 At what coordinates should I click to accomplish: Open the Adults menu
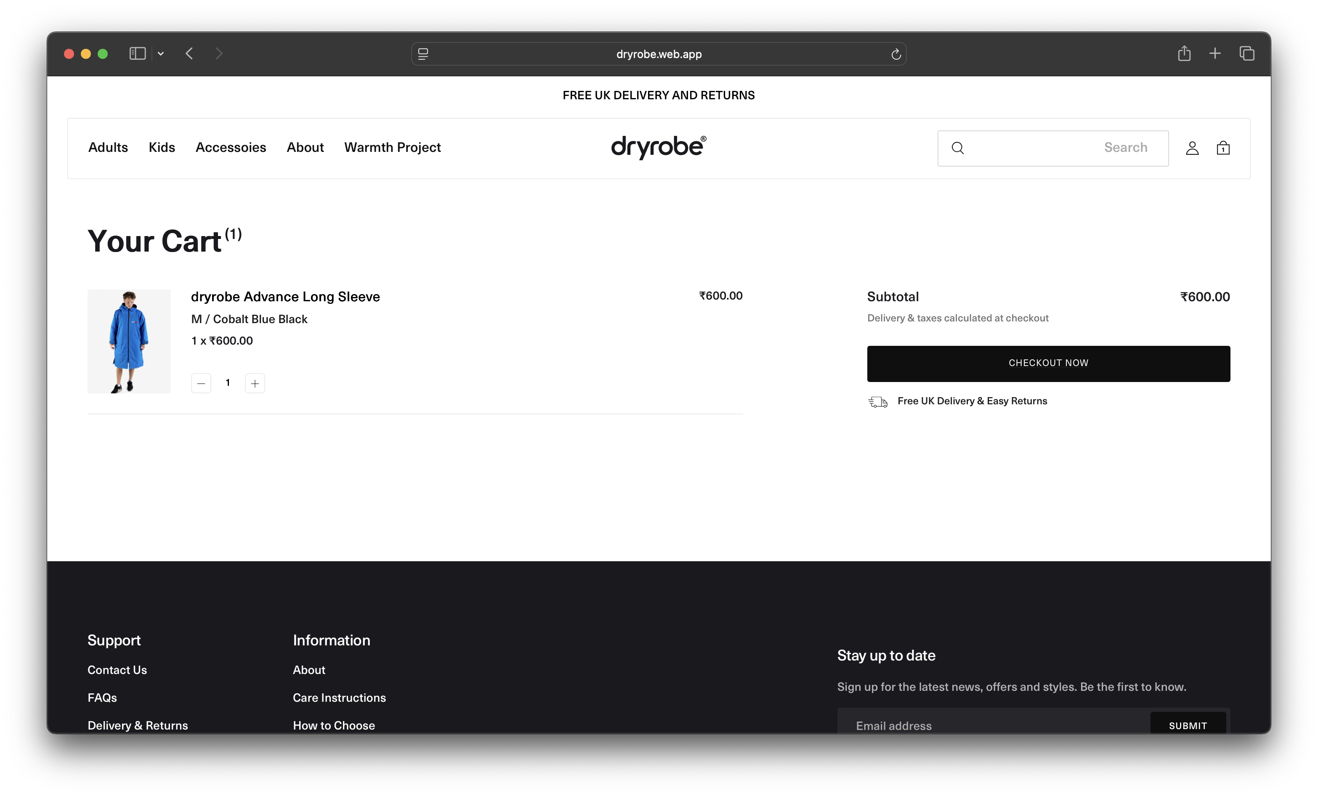(108, 148)
